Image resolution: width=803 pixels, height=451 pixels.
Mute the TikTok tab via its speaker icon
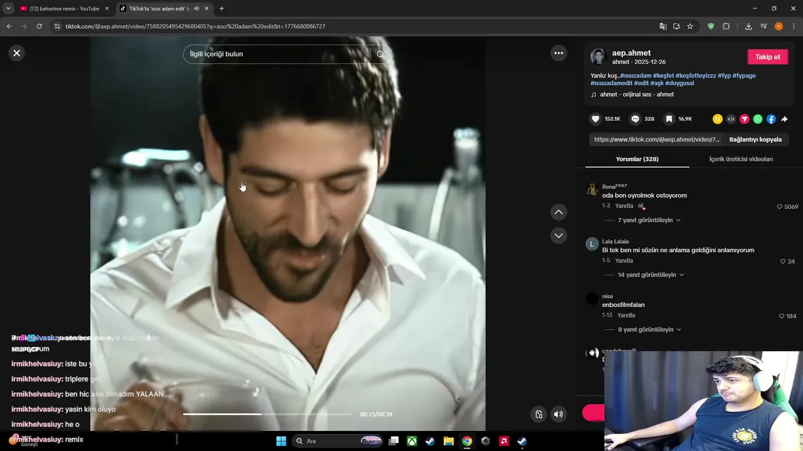196,9
